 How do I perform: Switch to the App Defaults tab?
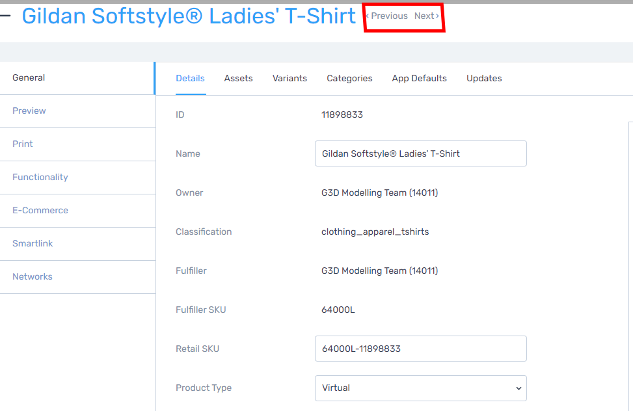point(419,78)
